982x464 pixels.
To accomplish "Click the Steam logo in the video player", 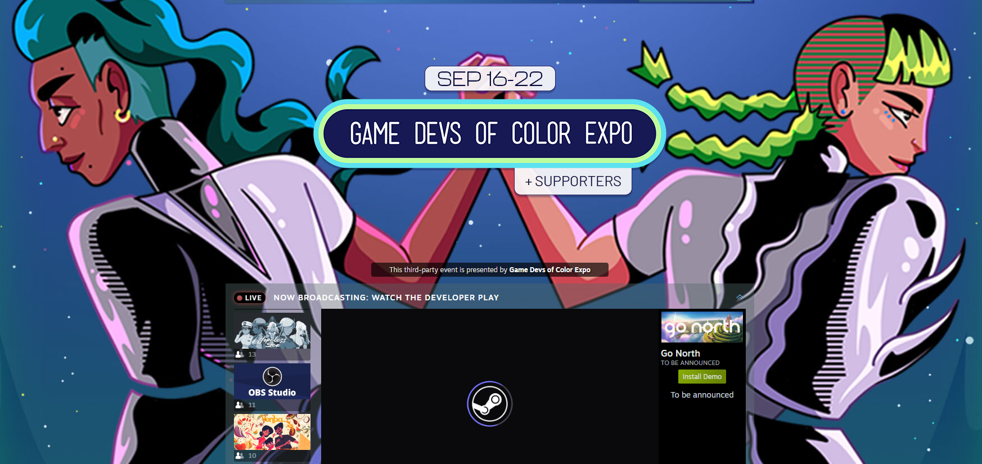I will point(490,404).
